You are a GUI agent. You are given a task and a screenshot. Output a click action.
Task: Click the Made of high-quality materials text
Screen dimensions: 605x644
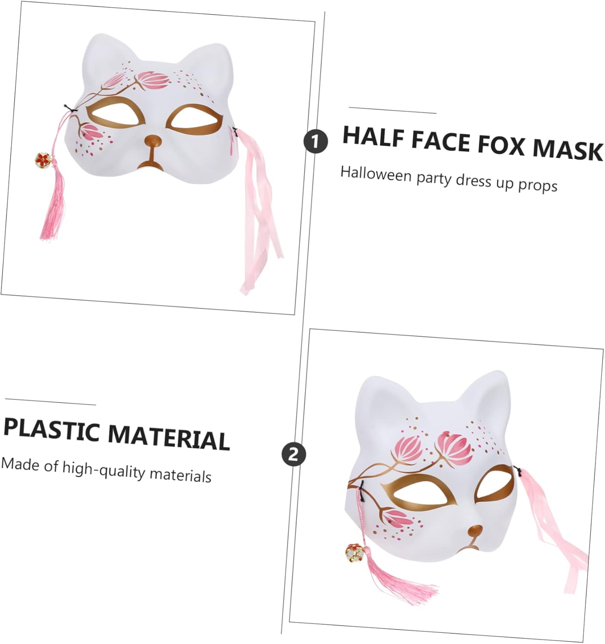(x=106, y=470)
